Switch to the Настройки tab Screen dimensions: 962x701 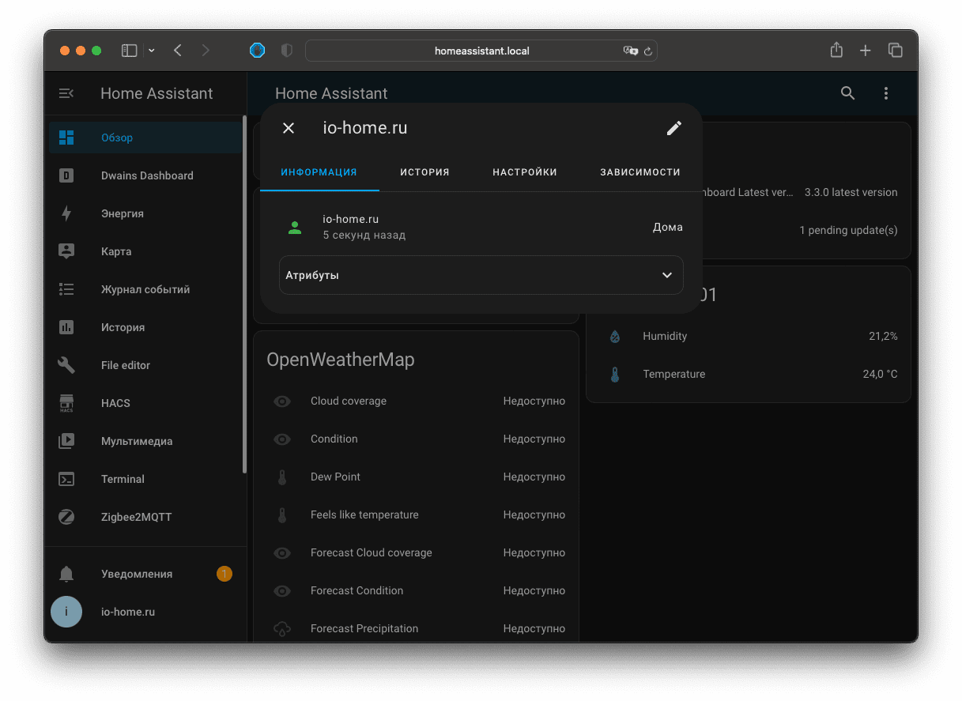(524, 172)
